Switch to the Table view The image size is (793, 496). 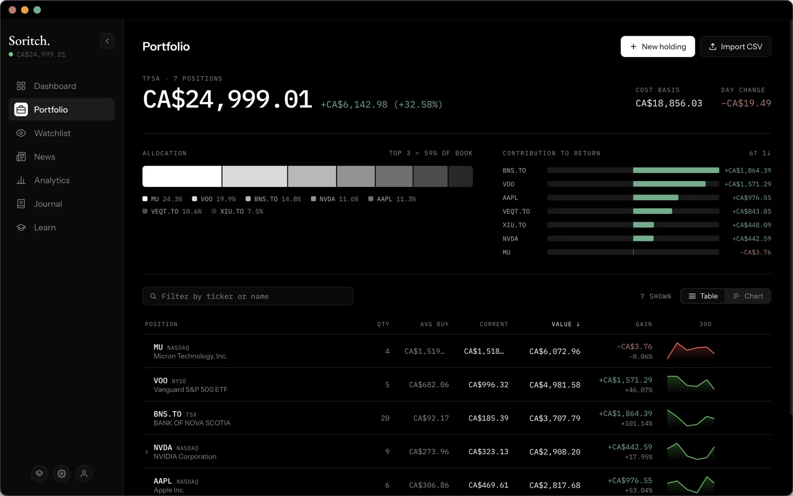[703, 296]
